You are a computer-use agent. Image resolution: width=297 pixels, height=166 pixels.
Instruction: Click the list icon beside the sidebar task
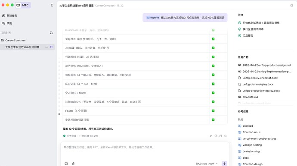[52, 47]
